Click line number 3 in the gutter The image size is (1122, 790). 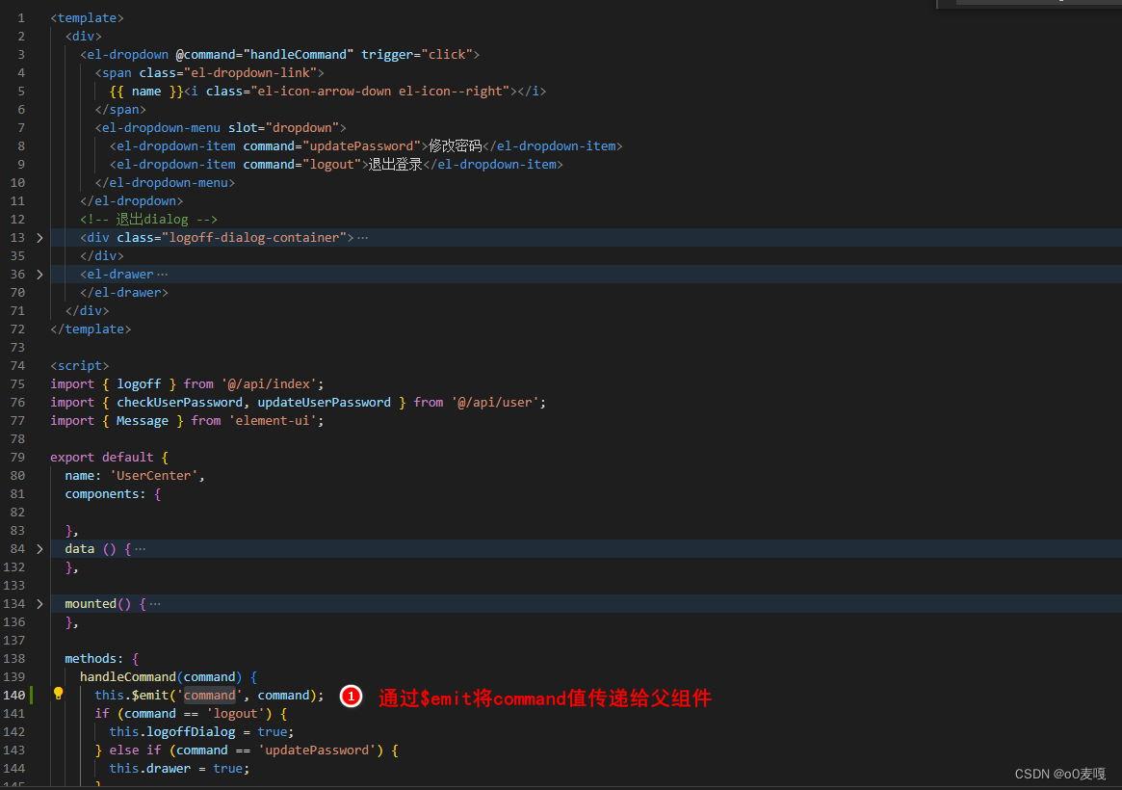(21, 54)
